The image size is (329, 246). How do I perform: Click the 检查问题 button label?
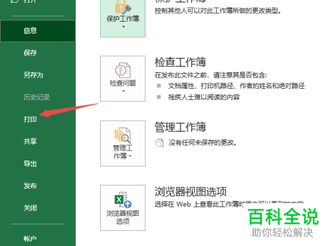pos(123,83)
